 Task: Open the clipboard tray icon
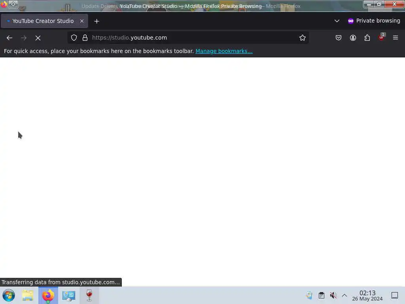coord(321,295)
